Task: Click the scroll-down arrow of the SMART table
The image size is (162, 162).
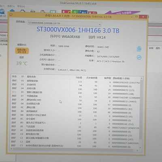Action: [141, 148]
